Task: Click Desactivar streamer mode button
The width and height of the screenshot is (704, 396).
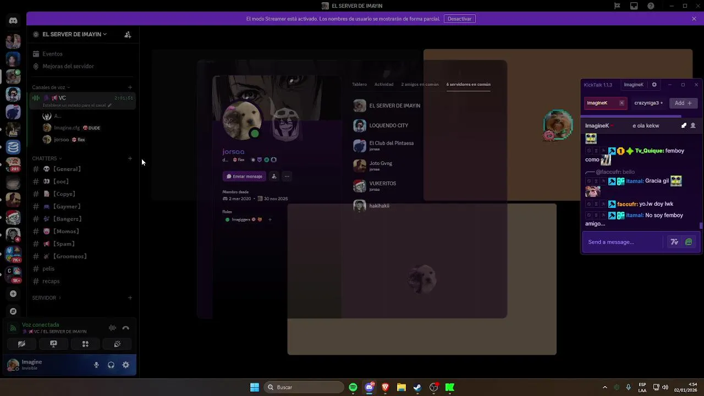Action: tap(459, 19)
